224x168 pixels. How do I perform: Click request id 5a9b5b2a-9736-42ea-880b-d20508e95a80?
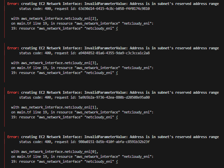[114, 97]
